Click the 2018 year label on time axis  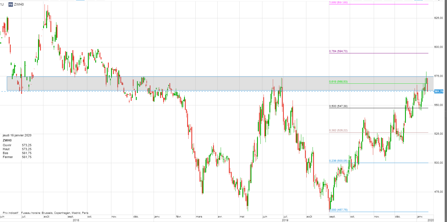tap(76, 220)
